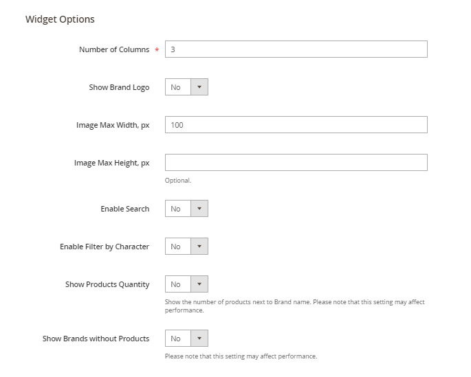Select the "Image Max Width, px" label
The image size is (471, 377).
pyautogui.click(x=113, y=125)
